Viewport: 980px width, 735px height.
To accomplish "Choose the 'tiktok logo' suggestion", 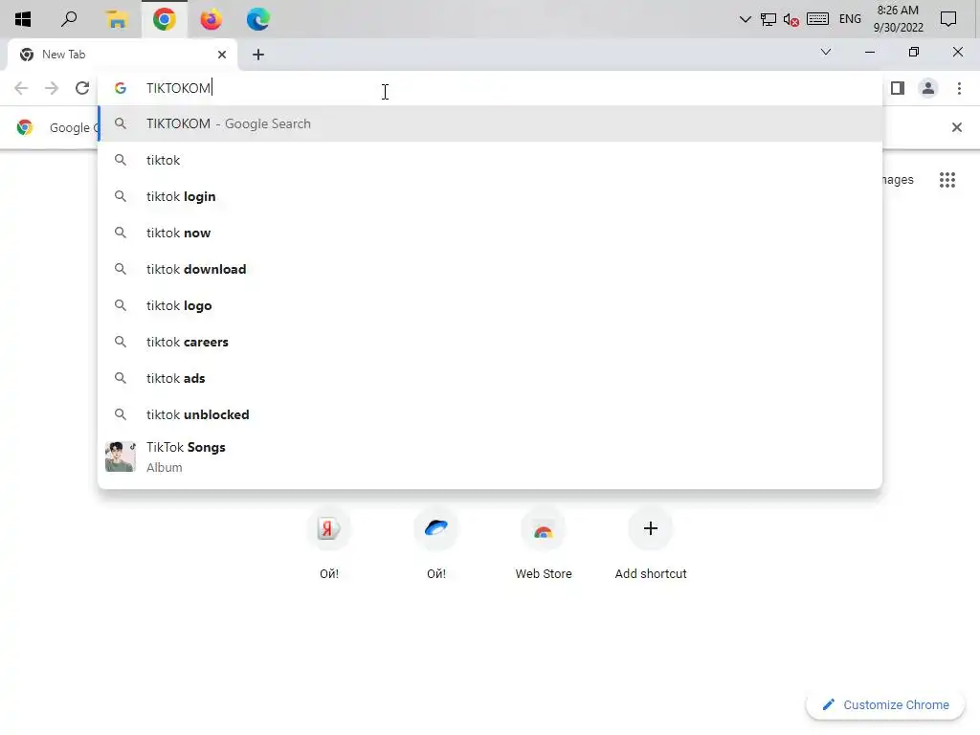I will click(490, 305).
